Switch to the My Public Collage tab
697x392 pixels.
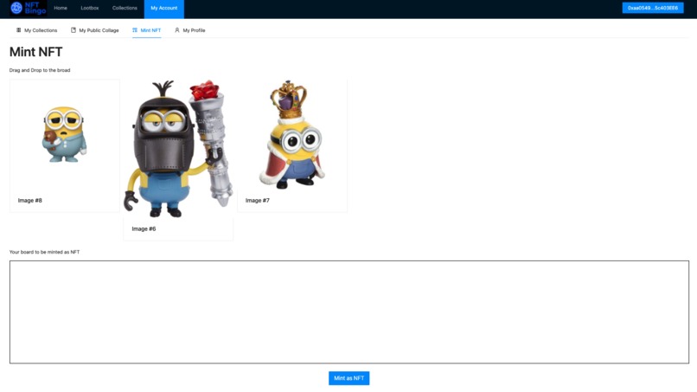coord(94,30)
